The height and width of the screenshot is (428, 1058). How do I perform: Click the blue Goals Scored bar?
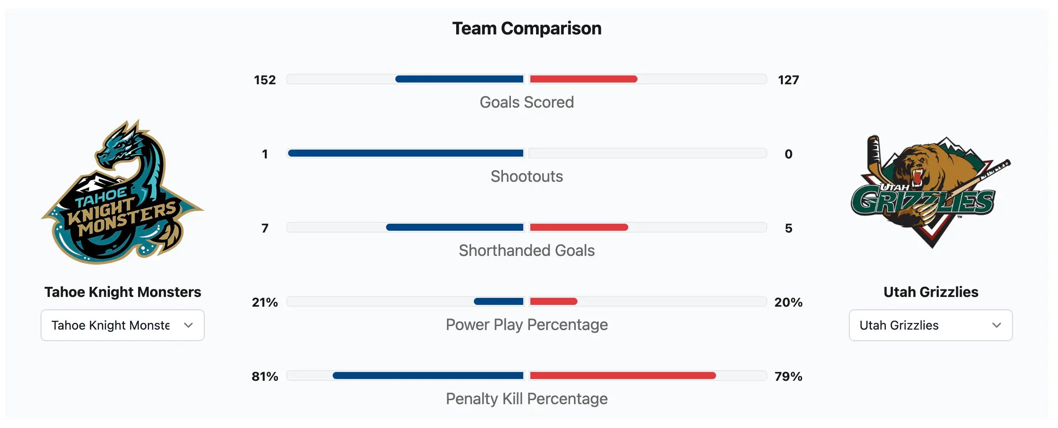[x=459, y=79]
